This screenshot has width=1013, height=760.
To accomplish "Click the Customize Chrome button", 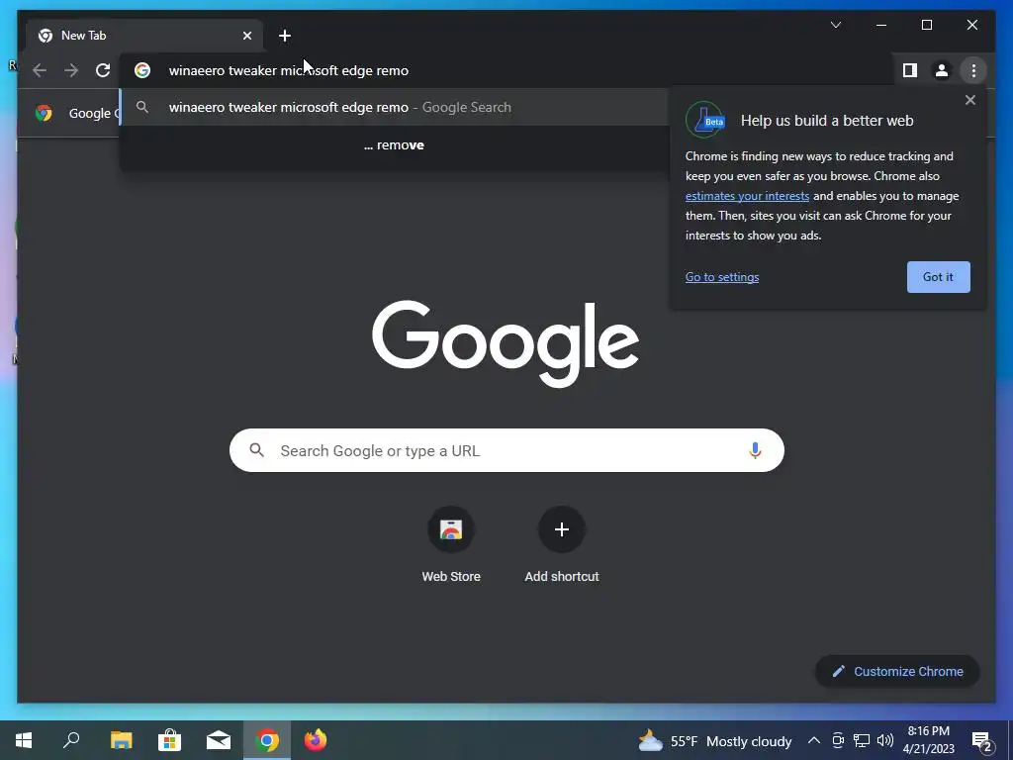I will [x=897, y=672].
